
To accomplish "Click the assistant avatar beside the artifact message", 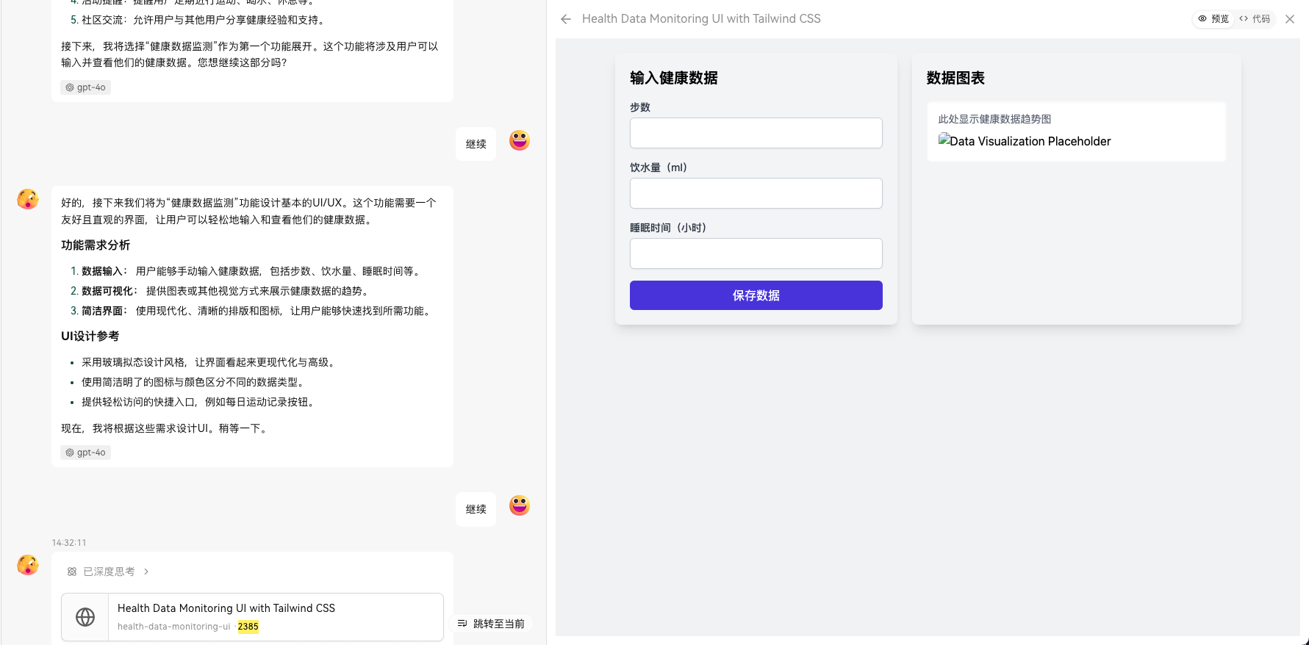I will click(28, 565).
